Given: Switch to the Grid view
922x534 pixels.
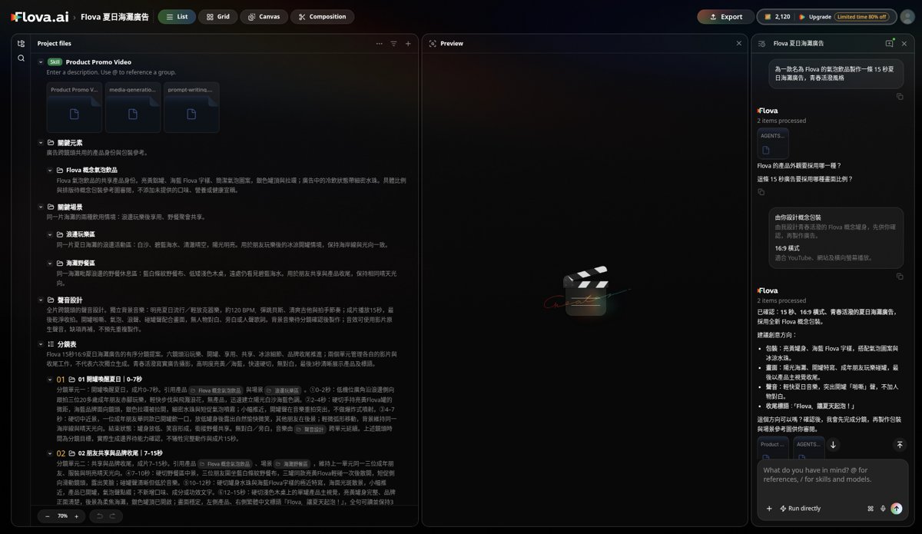Looking at the screenshot, I should pos(217,16).
